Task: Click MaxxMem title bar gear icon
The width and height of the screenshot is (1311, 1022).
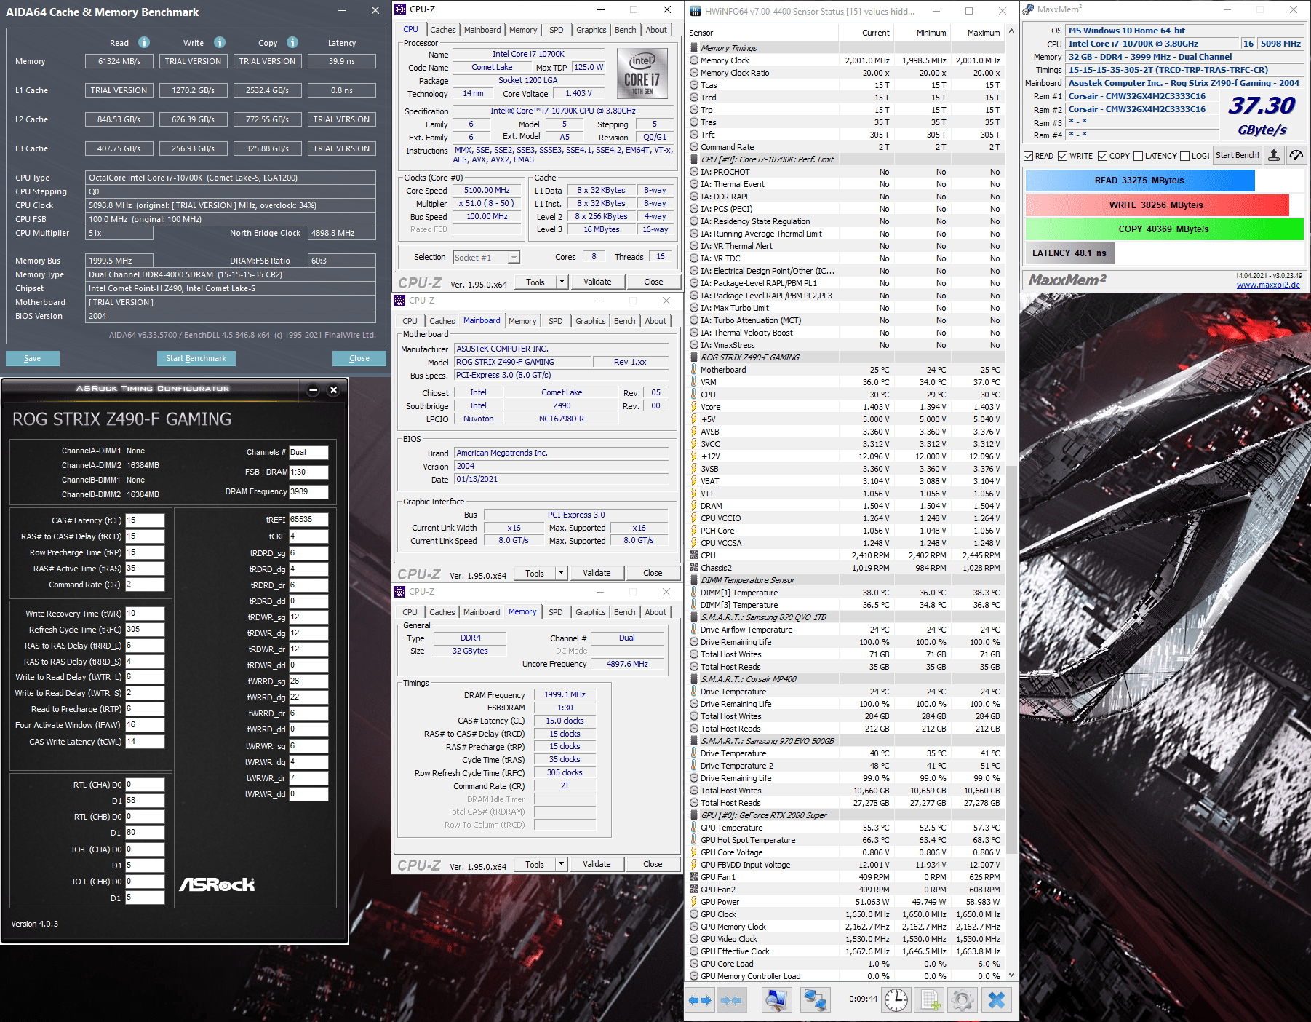Action: point(1028,9)
